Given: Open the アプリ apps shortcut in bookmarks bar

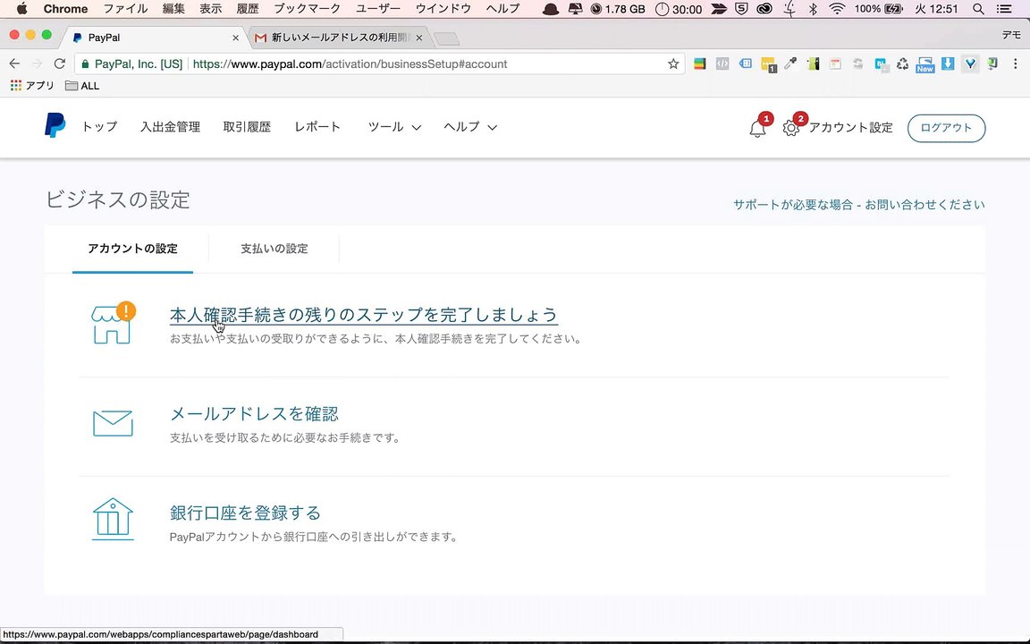Looking at the screenshot, I should pyautogui.click(x=32, y=86).
